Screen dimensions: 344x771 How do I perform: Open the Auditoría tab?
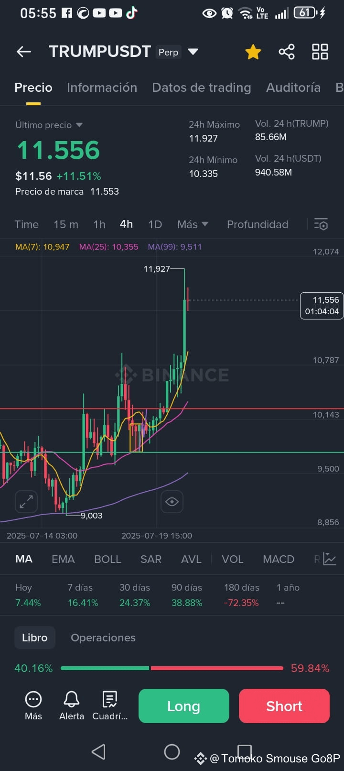click(x=293, y=88)
